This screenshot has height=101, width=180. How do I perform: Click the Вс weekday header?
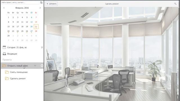pyautogui.click(x=36, y=13)
